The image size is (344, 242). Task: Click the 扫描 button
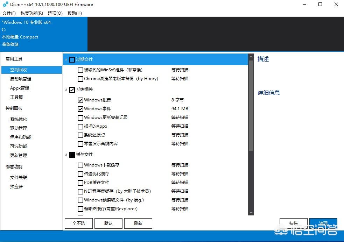[x=294, y=223]
